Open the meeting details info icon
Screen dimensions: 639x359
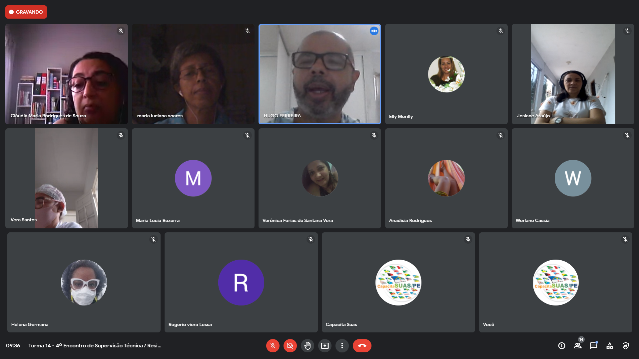coord(561,346)
